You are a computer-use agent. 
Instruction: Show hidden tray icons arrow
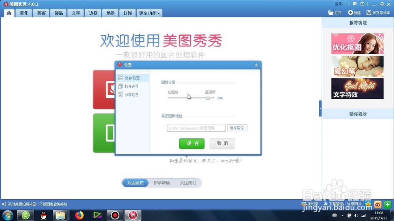pos(342,215)
